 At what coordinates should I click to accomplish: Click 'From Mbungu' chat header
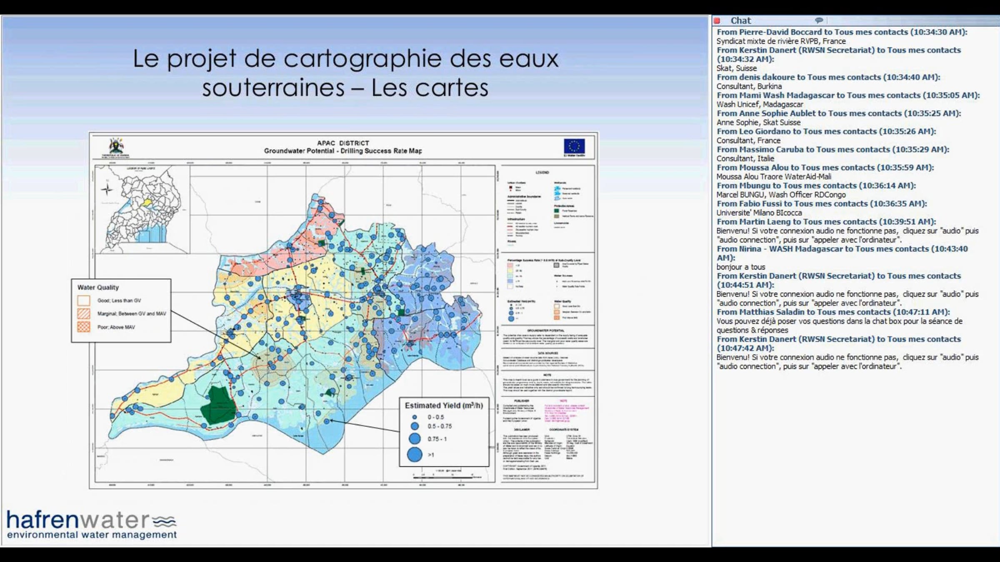tap(816, 186)
